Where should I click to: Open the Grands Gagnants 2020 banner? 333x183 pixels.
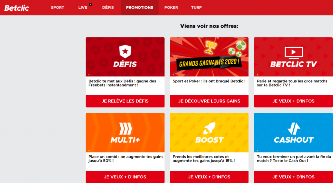(209, 57)
